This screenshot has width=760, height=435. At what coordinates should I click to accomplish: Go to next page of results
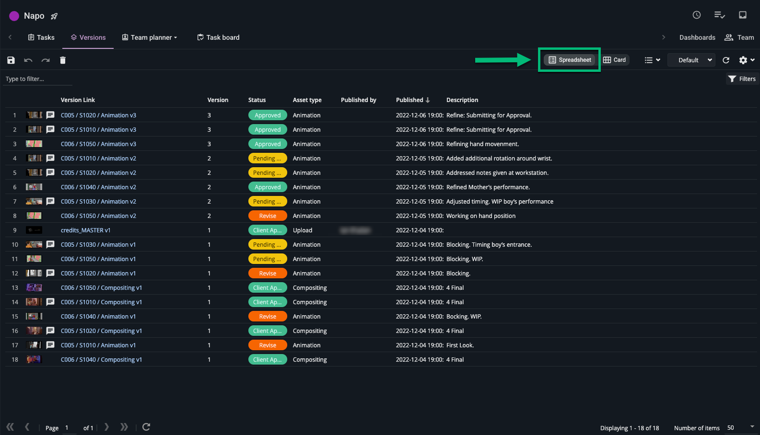point(106,427)
